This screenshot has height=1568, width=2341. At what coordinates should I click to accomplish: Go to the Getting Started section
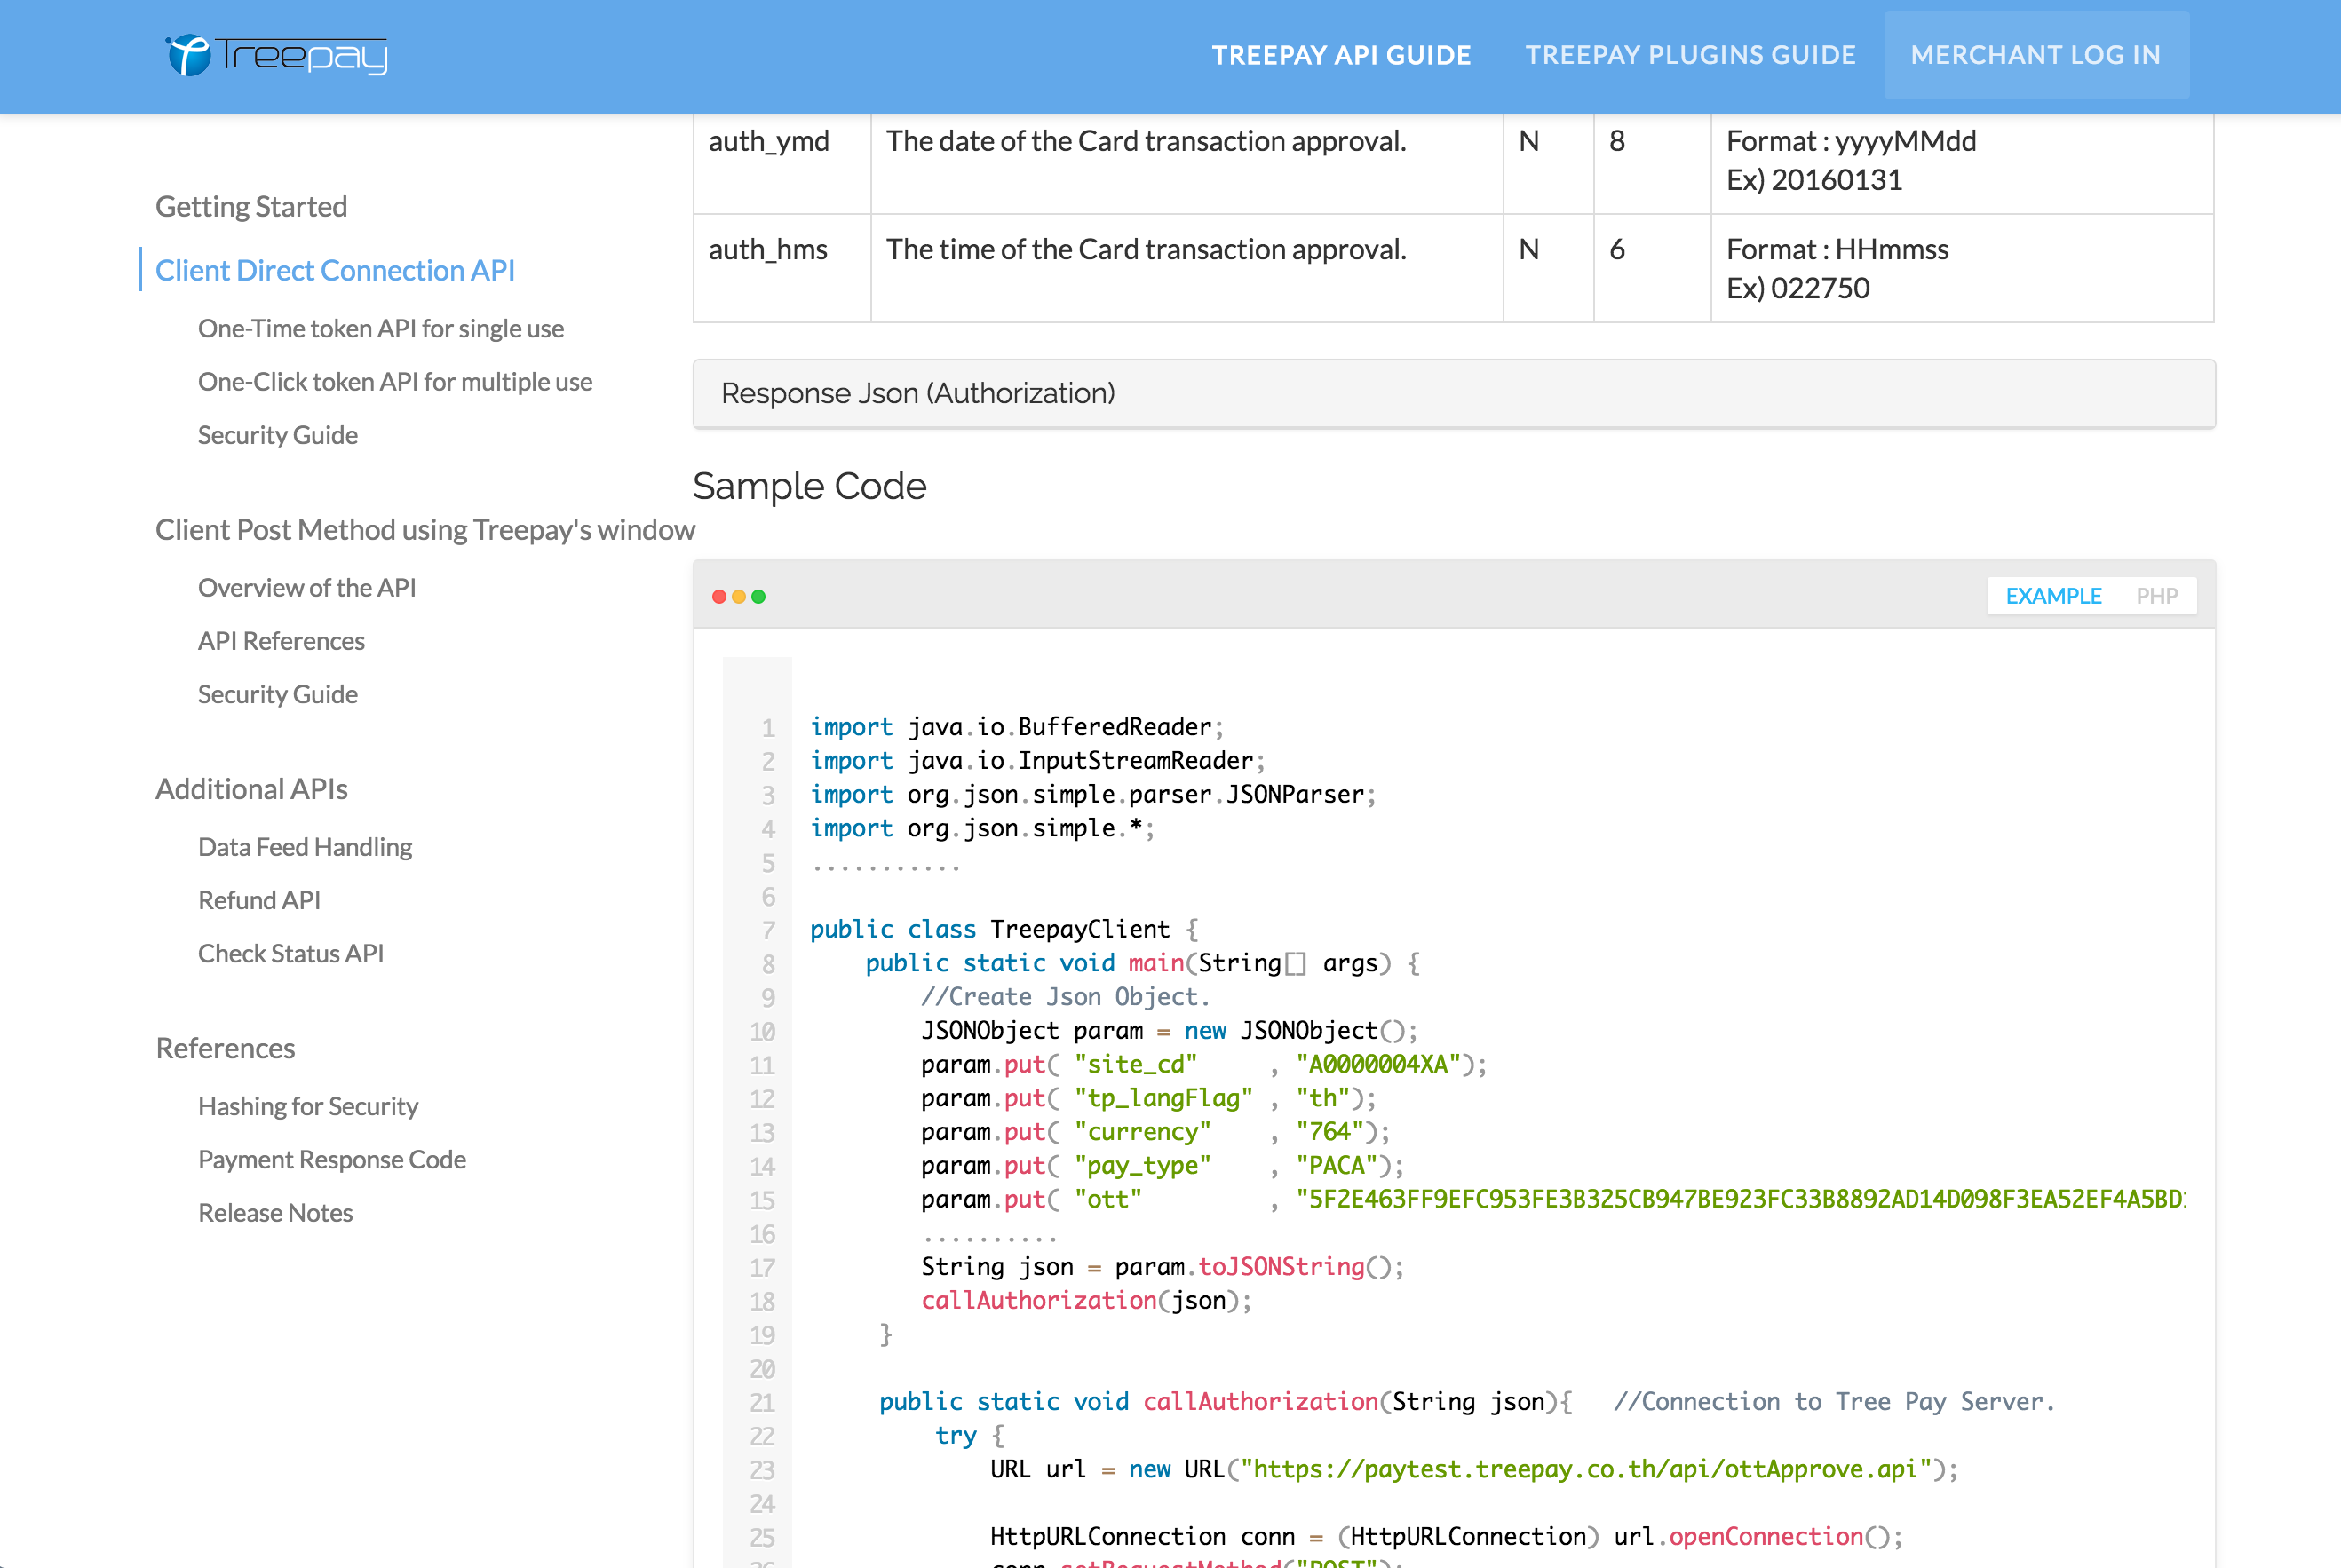pos(251,206)
